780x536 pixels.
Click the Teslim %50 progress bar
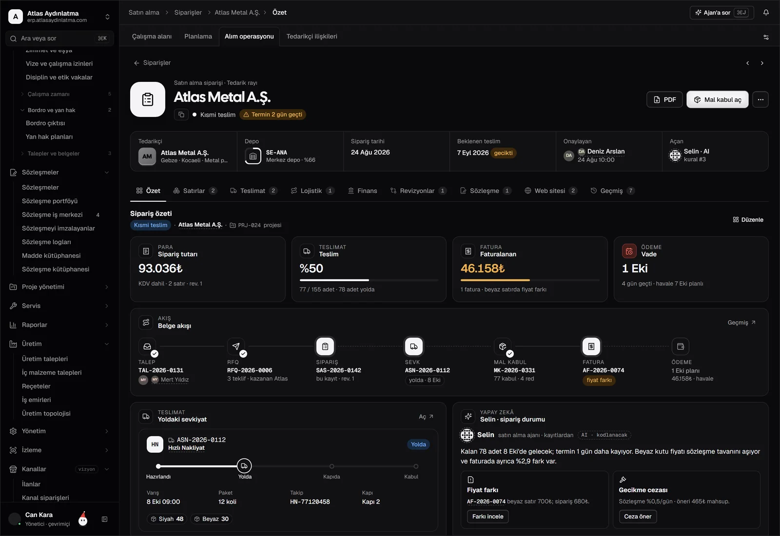(369, 280)
